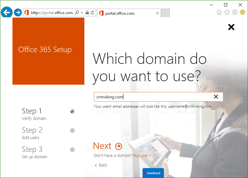
Task: Click the Office 365 Setup tile
Action: pos(48,51)
